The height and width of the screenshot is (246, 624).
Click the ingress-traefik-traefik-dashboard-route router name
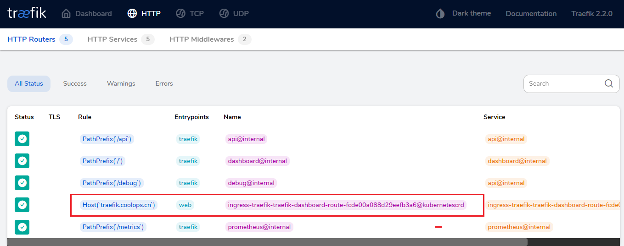point(346,205)
